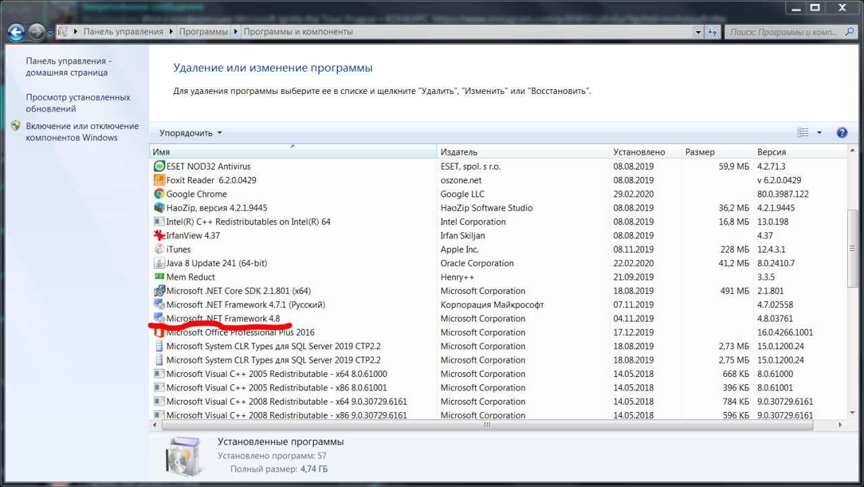
Task: Click install date 29.02.2020
Action: pyautogui.click(x=633, y=194)
